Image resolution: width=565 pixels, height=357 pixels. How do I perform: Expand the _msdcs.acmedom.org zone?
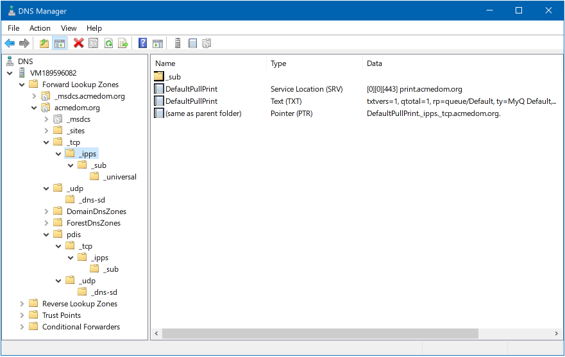click(35, 96)
